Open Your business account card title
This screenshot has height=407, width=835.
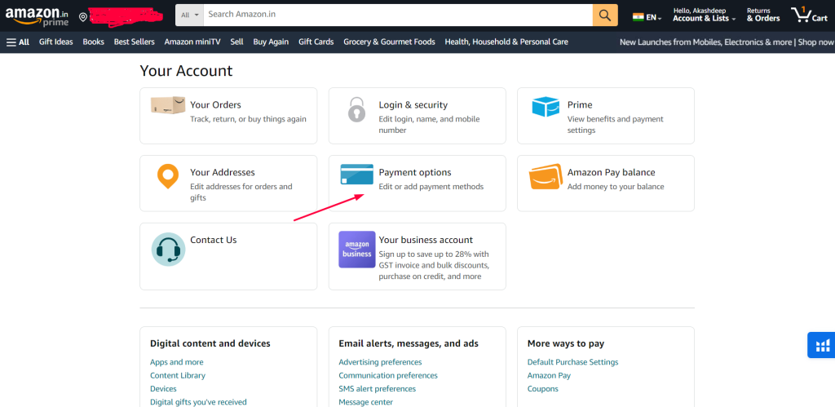pyautogui.click(x=426, y=240)
